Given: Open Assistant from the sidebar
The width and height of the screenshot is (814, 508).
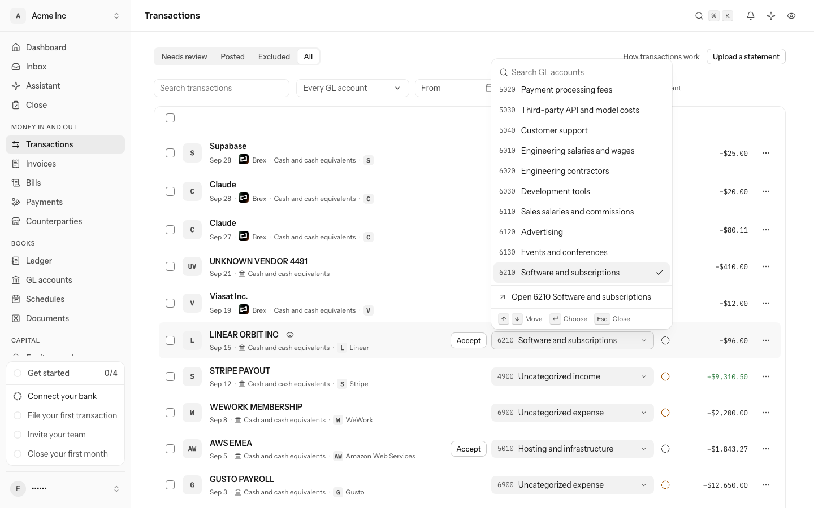Looking at the screenshot, I should pyautogui.click(x=65, y=86).
